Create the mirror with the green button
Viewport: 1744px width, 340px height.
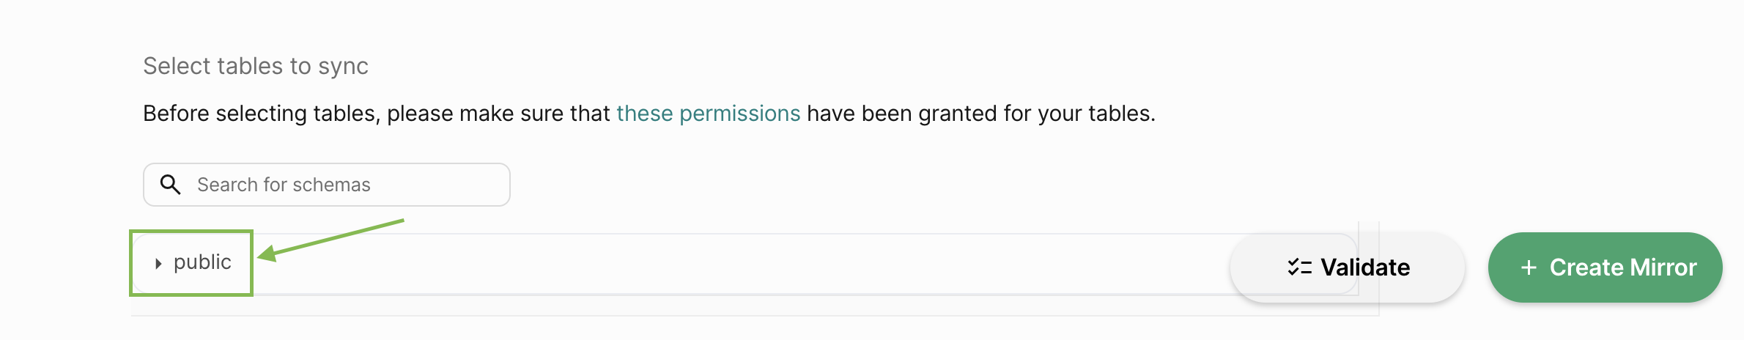pyautogui.click(x=1605, y=267)
